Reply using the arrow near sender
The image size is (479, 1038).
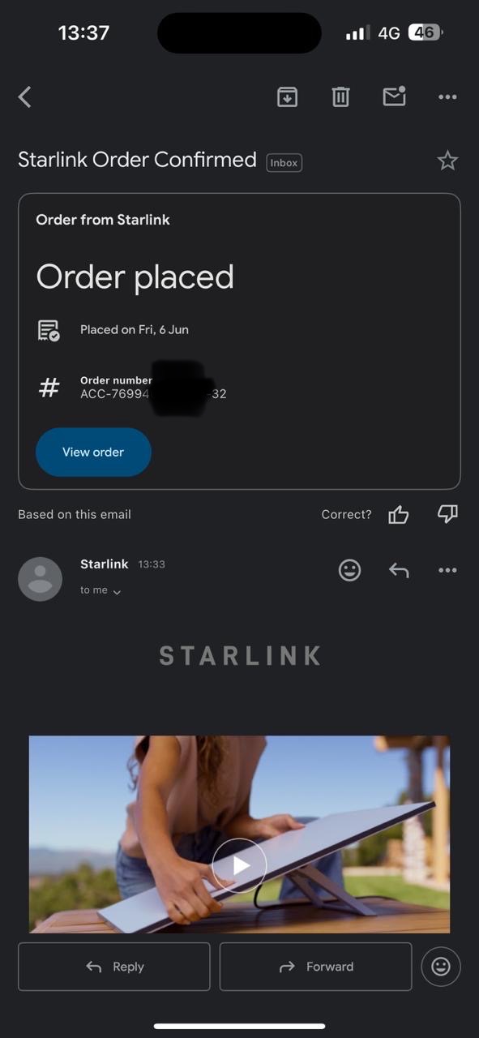399,570
